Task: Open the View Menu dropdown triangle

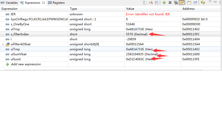Action: (210, 2)
